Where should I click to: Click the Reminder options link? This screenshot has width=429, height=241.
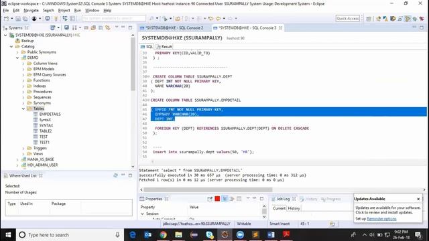pyautogui.click(x=381, y=219)
